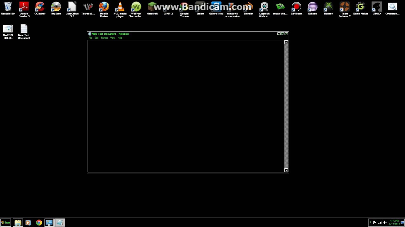The height and width of the screenshot is (227, 405).
Task: Select the Horizon desktop icon
Action: [x=328, y=9]
